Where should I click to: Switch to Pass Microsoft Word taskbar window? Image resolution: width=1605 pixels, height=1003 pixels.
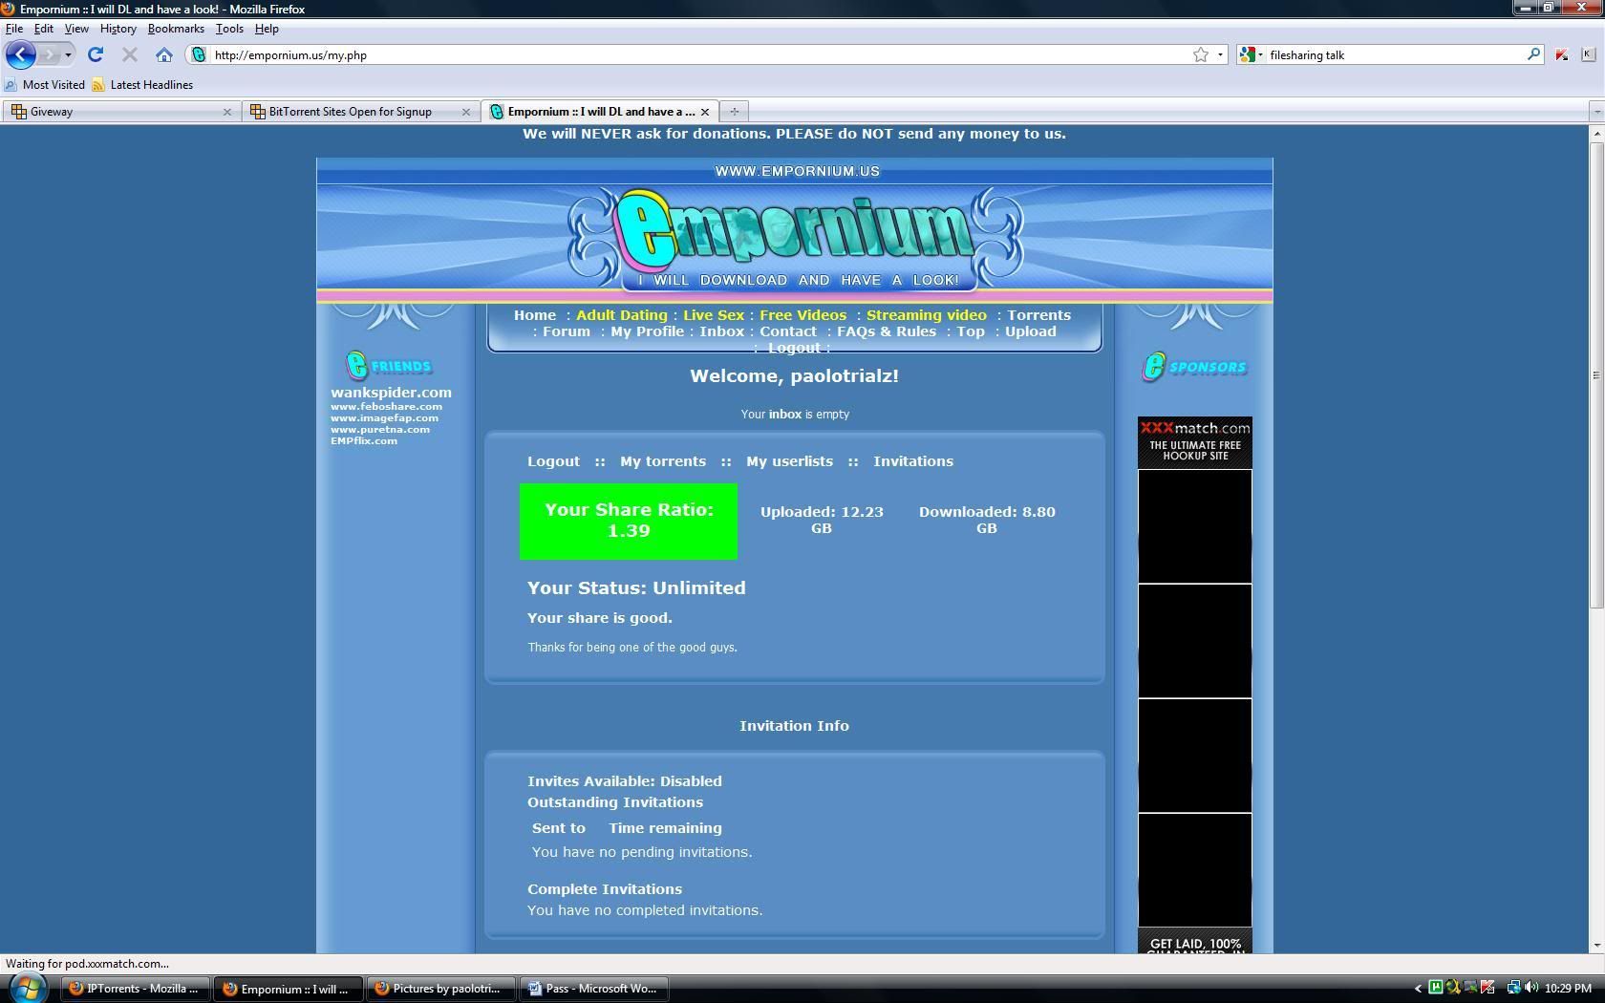(594, 989)
